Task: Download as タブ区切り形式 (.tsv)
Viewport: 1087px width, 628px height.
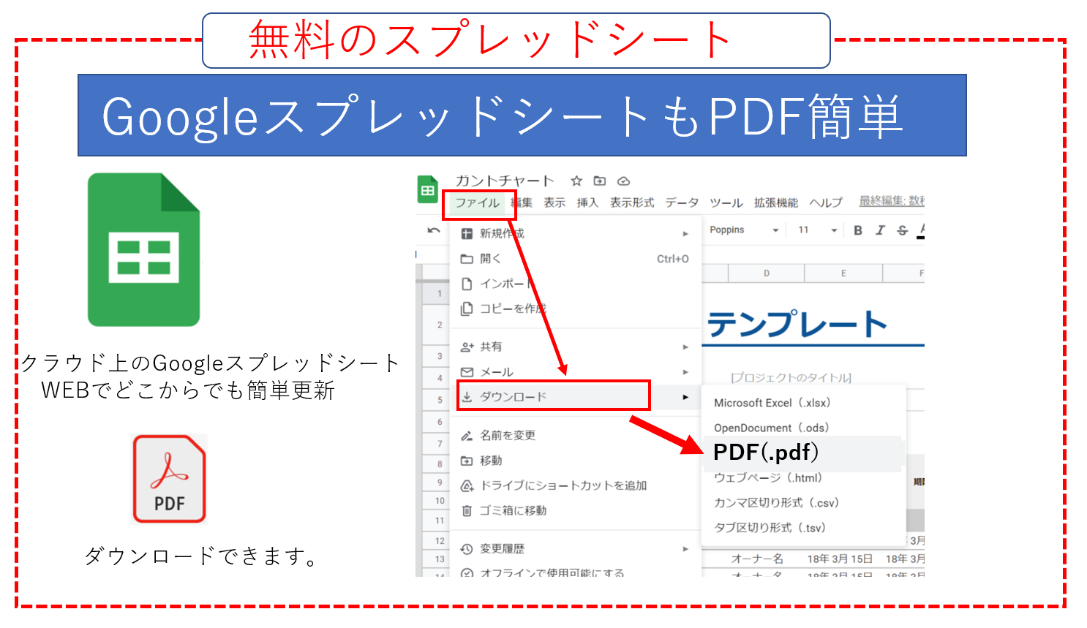Action: point(803,528)
